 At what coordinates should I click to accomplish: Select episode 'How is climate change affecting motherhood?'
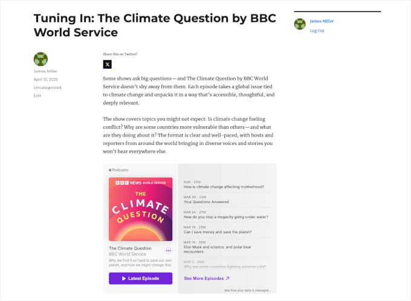tap(224, 187)
